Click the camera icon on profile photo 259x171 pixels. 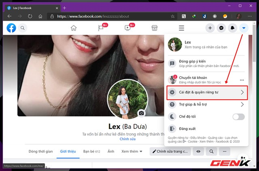pos(141,113)
